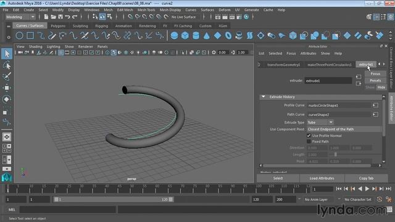Open the Curves menu
Viewport: 395px width, 222px height.
[x=191, y=10]
